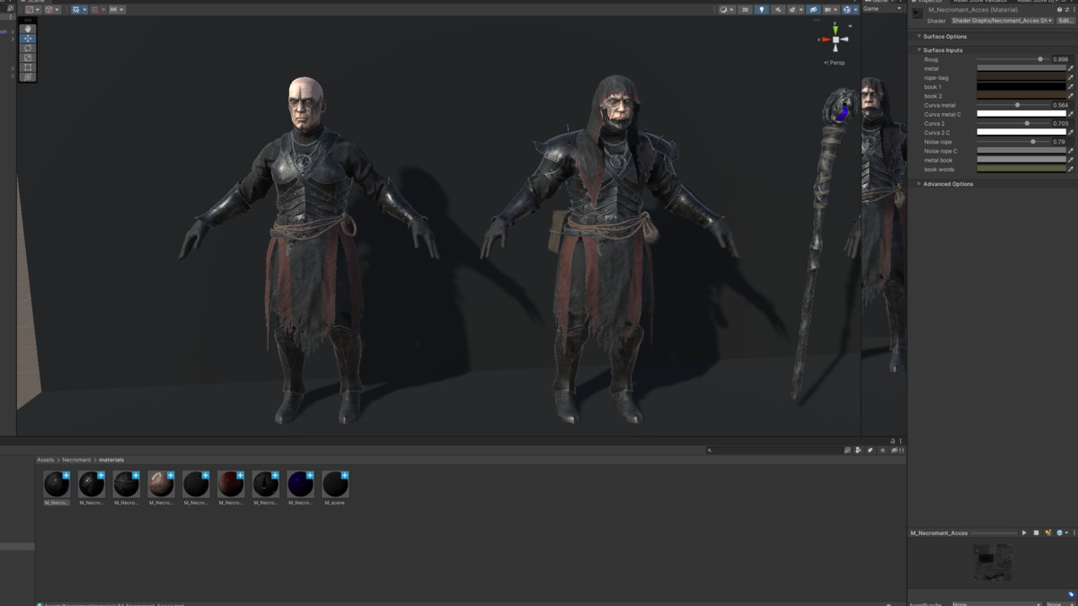Select the blue-sphere M_Necro material thumbnail
Screen dimensions: 1078x606
[300, 485]
